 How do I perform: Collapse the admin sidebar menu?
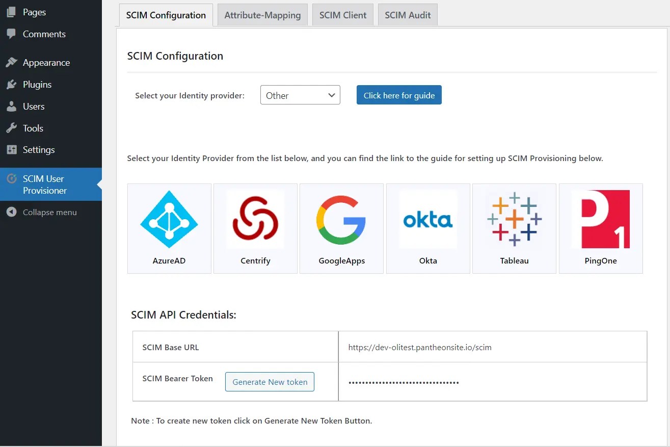pyautogui.click(x=11, y=212)
